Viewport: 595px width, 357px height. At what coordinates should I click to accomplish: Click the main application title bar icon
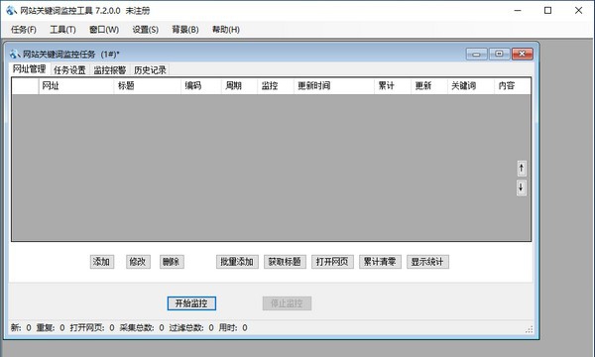11,11
